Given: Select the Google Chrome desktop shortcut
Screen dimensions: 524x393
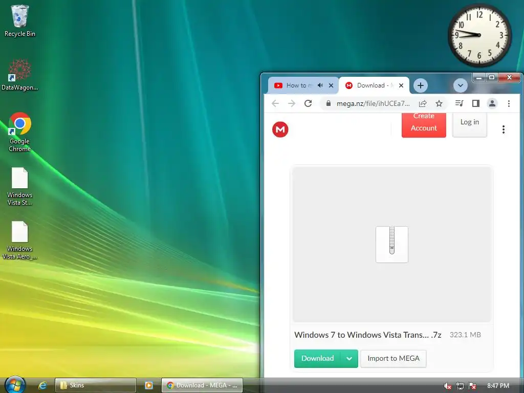Looking at the screenshot, I should point(20,132).
